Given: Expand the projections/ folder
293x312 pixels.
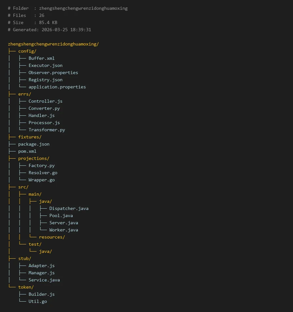Looking at the screenshot, I should coord(34,158).
